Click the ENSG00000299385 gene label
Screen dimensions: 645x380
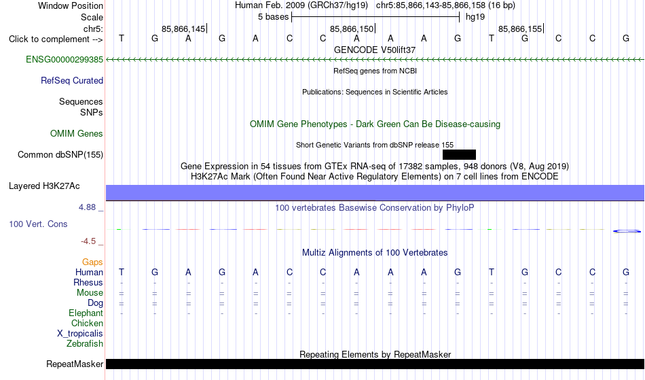pos(64,60)
